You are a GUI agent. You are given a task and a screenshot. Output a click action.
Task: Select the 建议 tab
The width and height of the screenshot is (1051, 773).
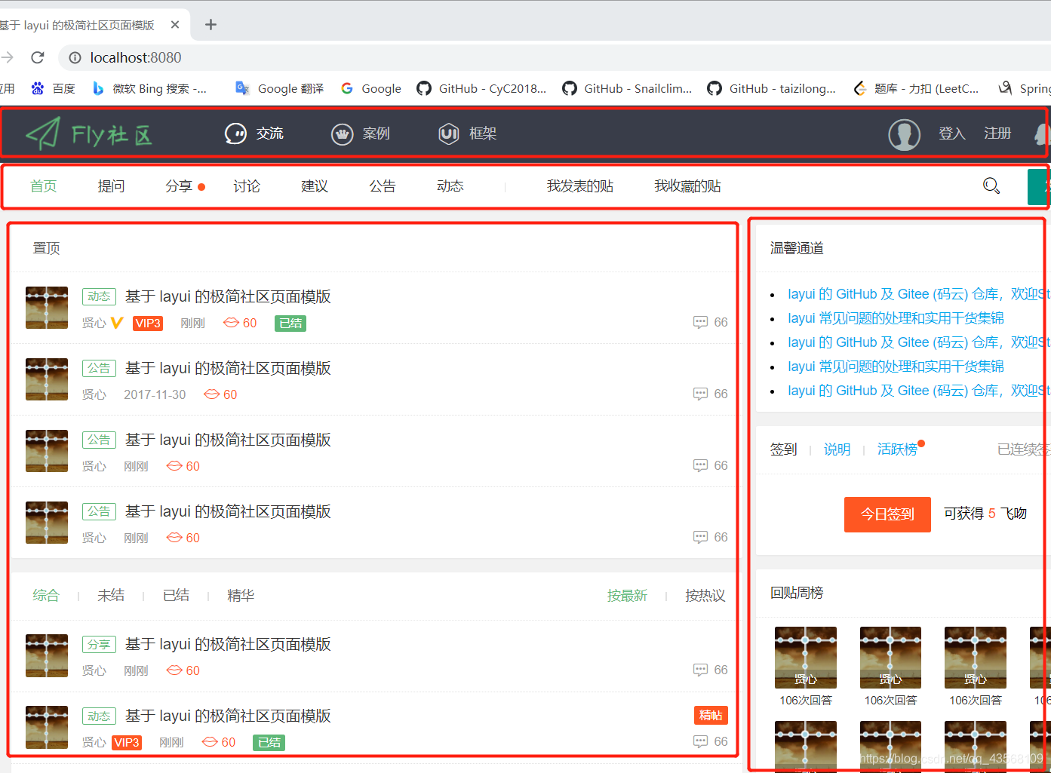pyautogui.click(x=315, y=186)
